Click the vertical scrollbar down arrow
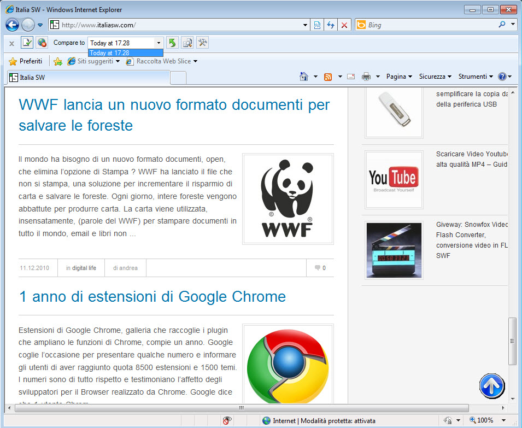This screenshot has height=428, width=522. coord(512,398)
